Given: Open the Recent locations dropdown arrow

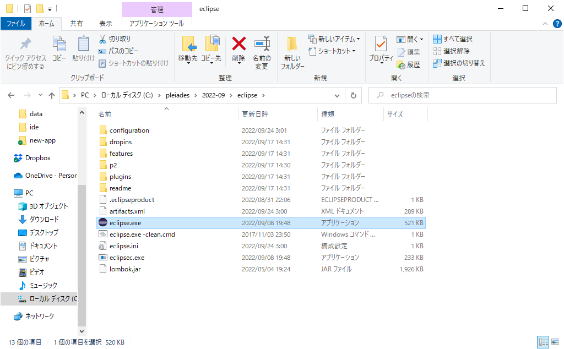Looking at the screenshot, I should coord(40,95).
